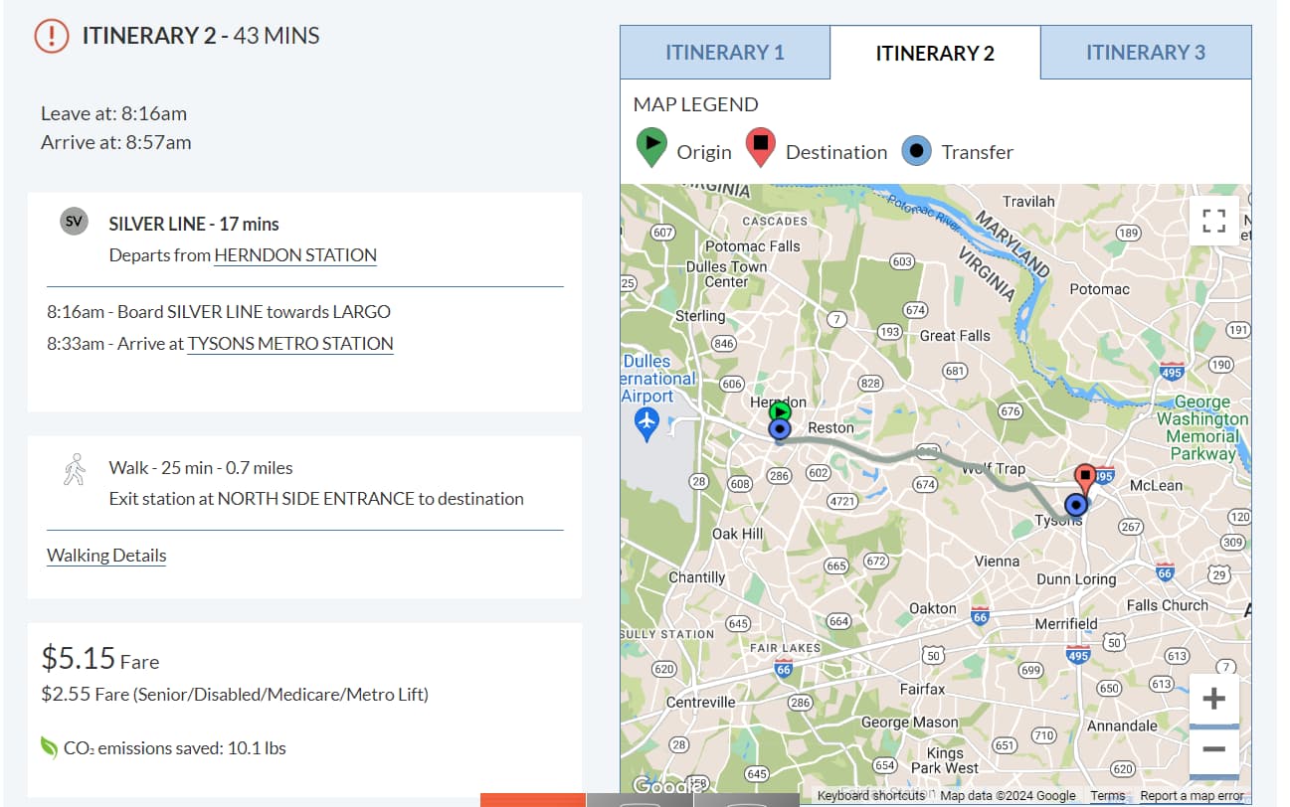Click the I-66 shield near Fair Lakes
This screenshot has height=807, width=1290.
tap(783, 670)
